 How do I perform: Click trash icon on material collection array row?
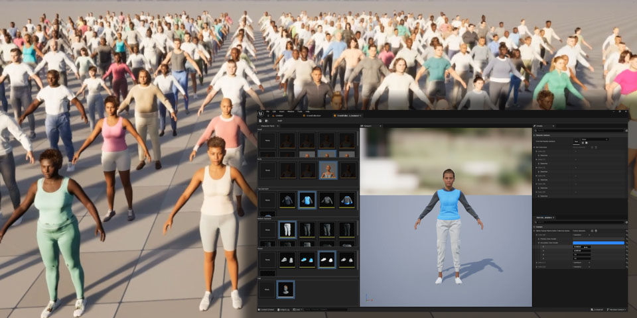pyautogui.click(x=596, y=231)
